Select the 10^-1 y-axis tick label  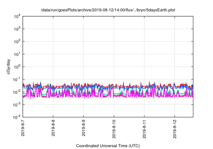coord(17,79)
